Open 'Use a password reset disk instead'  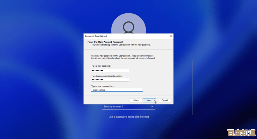pyautogui.click(x=128, y=117)
